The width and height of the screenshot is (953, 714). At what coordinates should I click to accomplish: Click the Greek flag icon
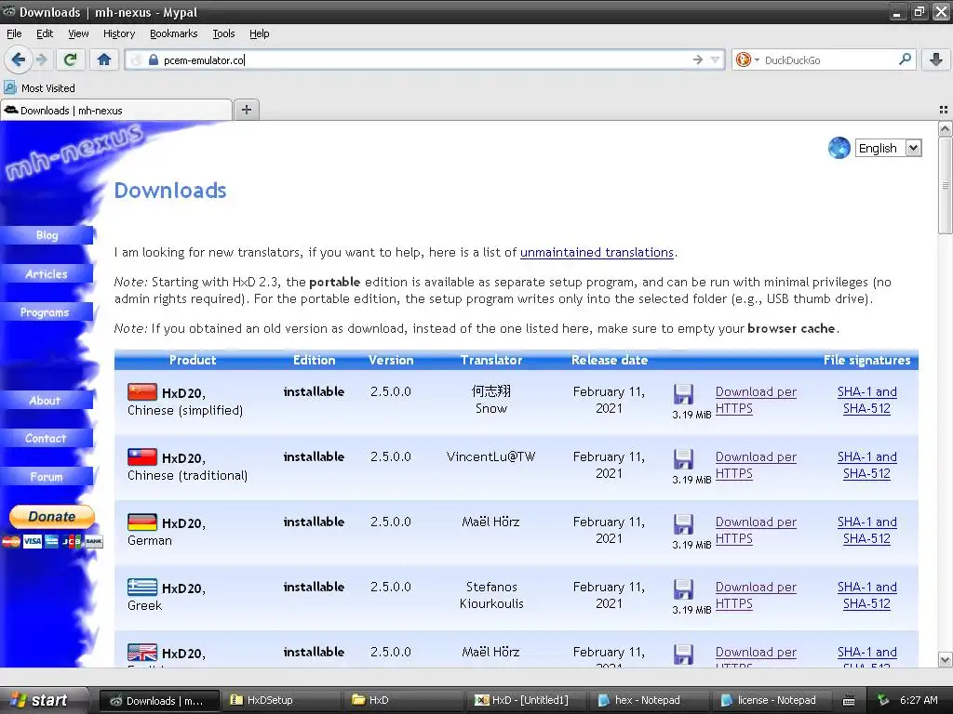click(142, 587)
